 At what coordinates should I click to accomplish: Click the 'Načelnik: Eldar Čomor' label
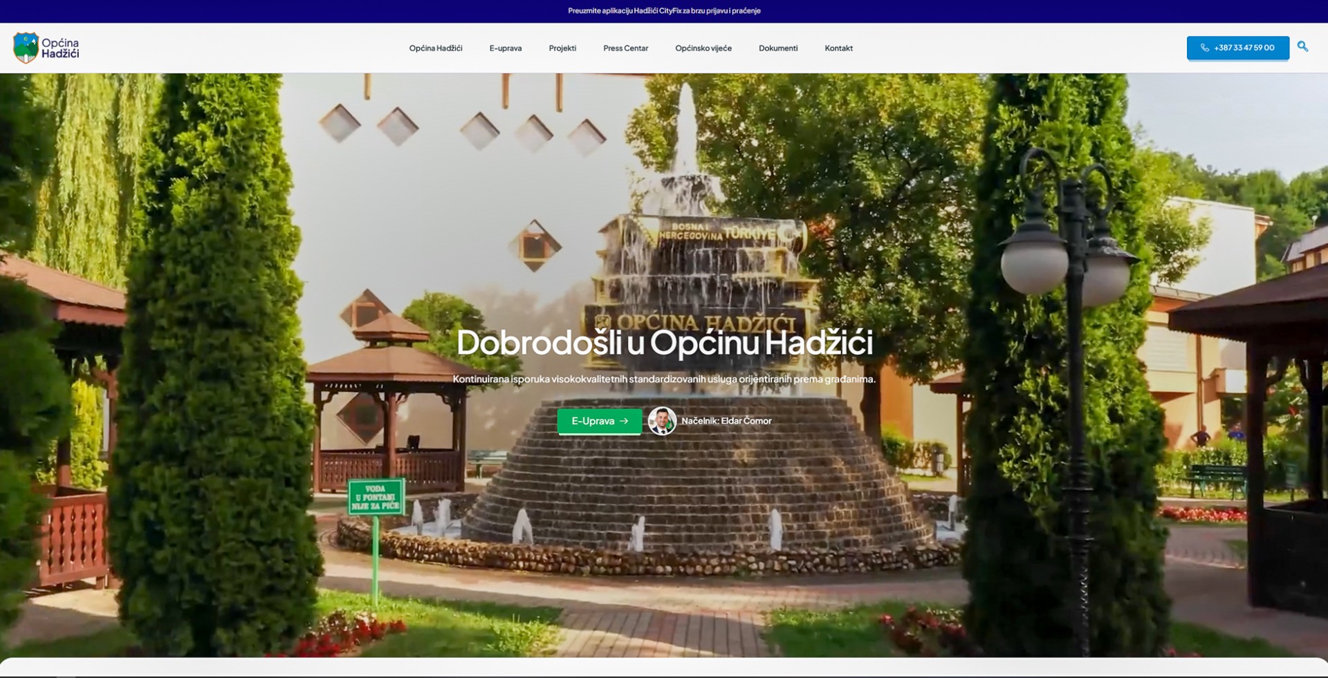pos(726,421)
